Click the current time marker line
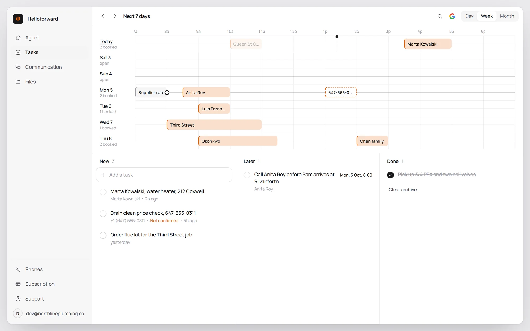 (337, 44)
